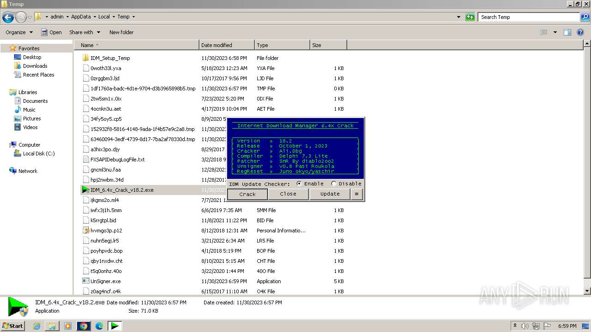Sort by the Size column header
Screen dimensions: 591x332
click(328, 45)
